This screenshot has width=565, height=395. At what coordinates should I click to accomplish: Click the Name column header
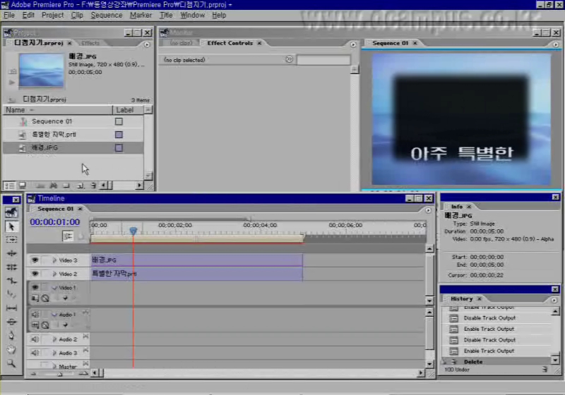tap(58, 110)
